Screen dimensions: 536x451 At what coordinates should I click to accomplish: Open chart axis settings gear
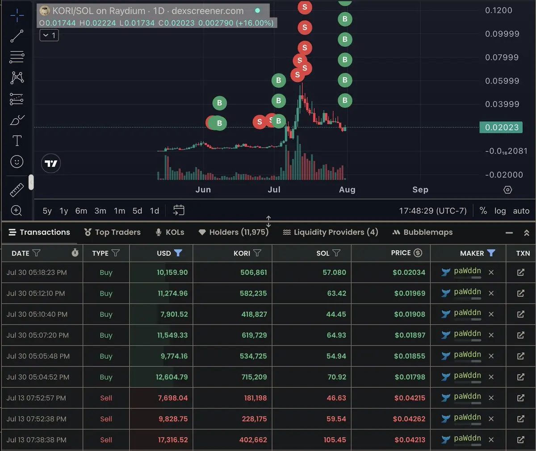pyautogui.click(x=508, y=190)
